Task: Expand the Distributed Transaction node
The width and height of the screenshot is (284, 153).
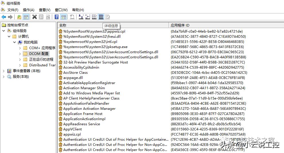Action: (x=20, y=65)
